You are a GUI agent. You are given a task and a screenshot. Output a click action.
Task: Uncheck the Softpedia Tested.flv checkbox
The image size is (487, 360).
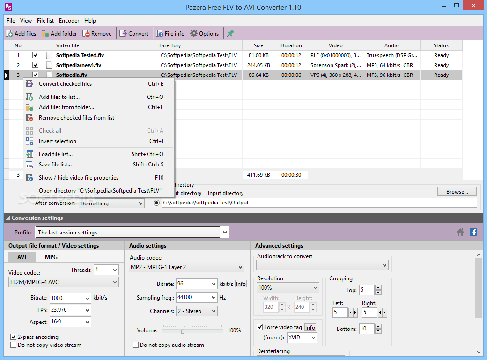click(36, 55)
